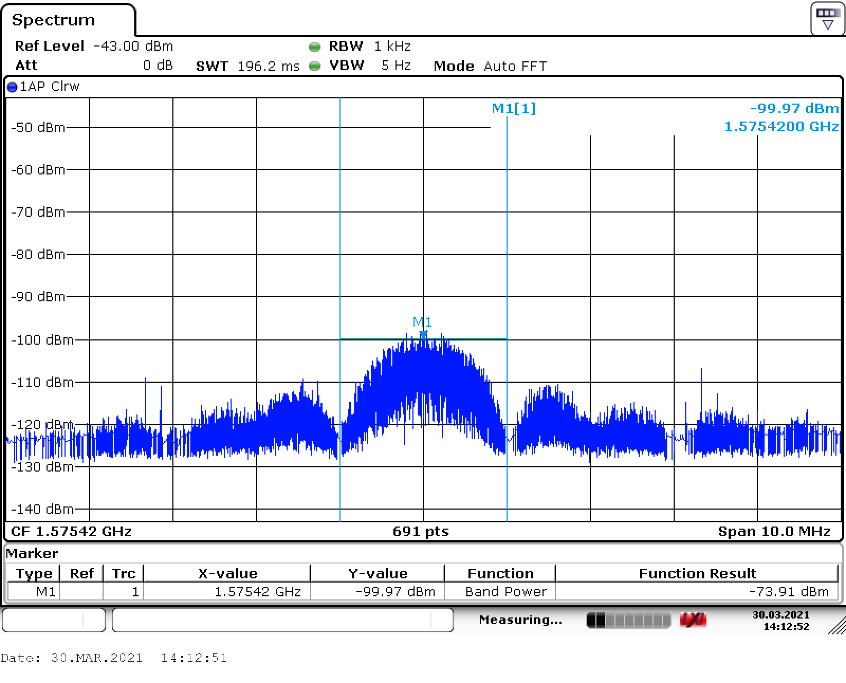846x683 pixels.
Task: Click the M1[1] marker readout label
Action: click(513, 108)
